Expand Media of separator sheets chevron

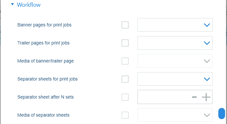pos(207,115)
